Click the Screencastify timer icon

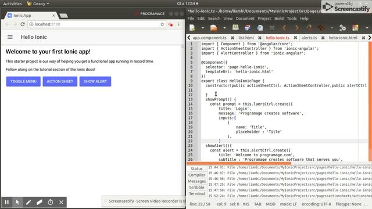(x=51, y=202)
